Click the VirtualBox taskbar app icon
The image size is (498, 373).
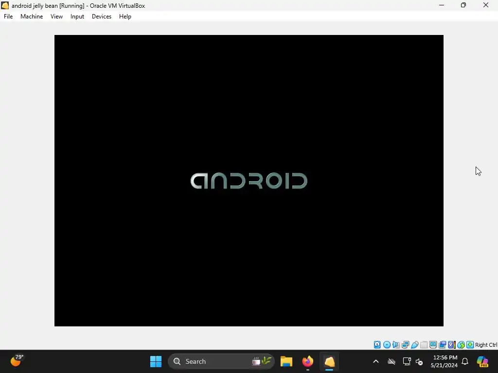click(x=329, y=361)
